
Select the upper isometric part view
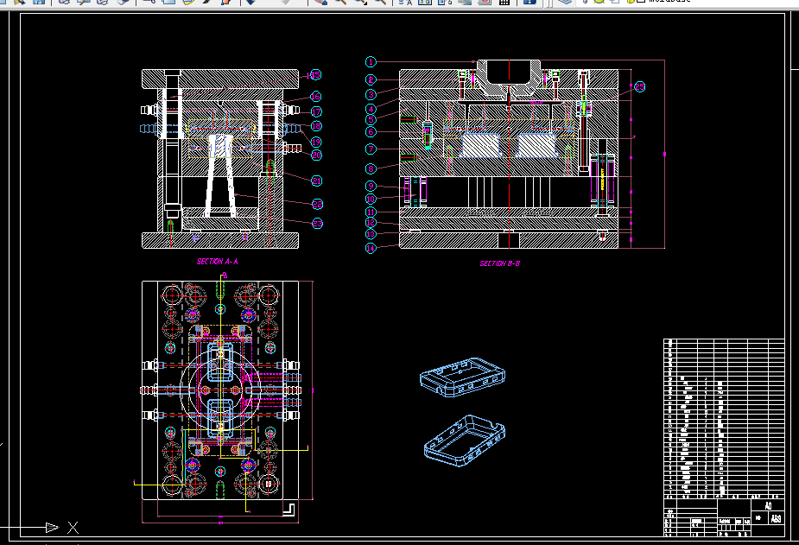[x=462, y=377]
